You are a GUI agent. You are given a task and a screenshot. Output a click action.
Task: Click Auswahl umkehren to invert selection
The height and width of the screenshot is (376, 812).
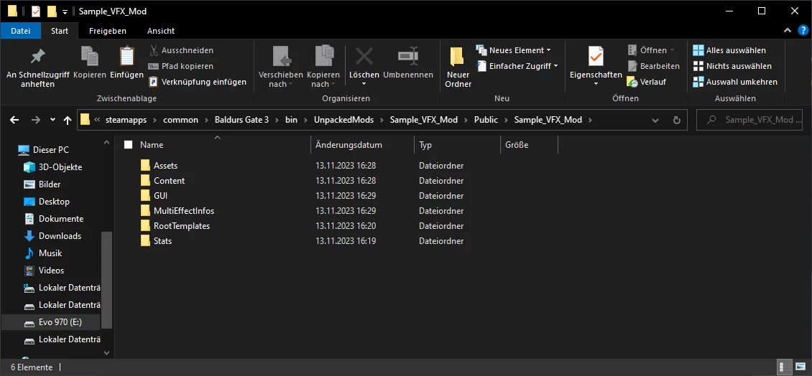tap(735, 82)
